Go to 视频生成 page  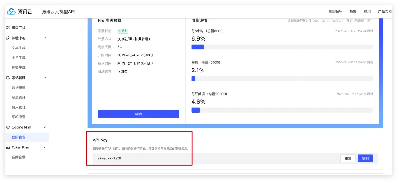[x=19, y=68]
